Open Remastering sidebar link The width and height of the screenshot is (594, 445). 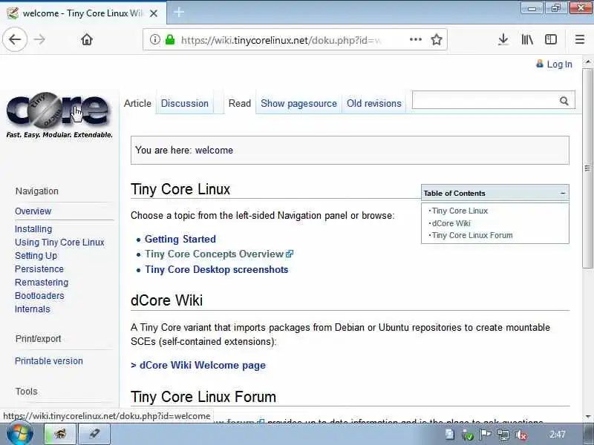pyautogui.click(x=42, y=283)
